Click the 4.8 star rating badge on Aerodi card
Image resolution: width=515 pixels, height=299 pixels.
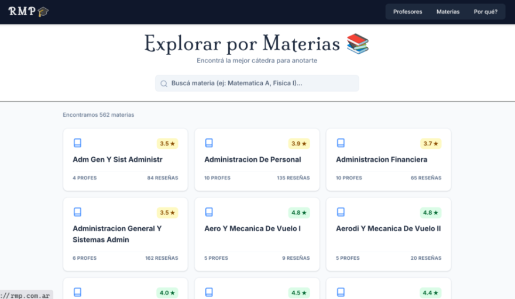(431, 213)
